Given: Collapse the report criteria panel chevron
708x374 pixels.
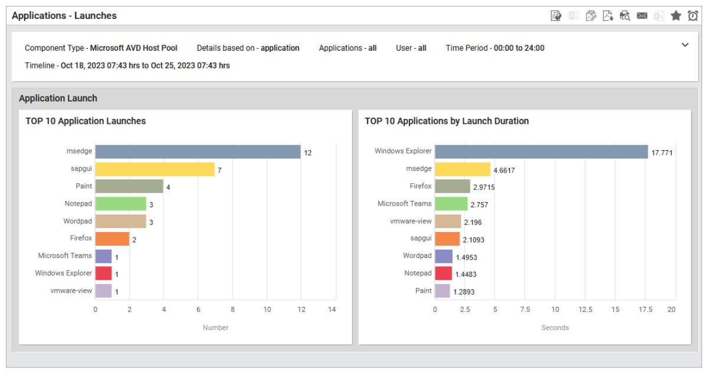Looking at the screenshot, I should pos(685,45).
